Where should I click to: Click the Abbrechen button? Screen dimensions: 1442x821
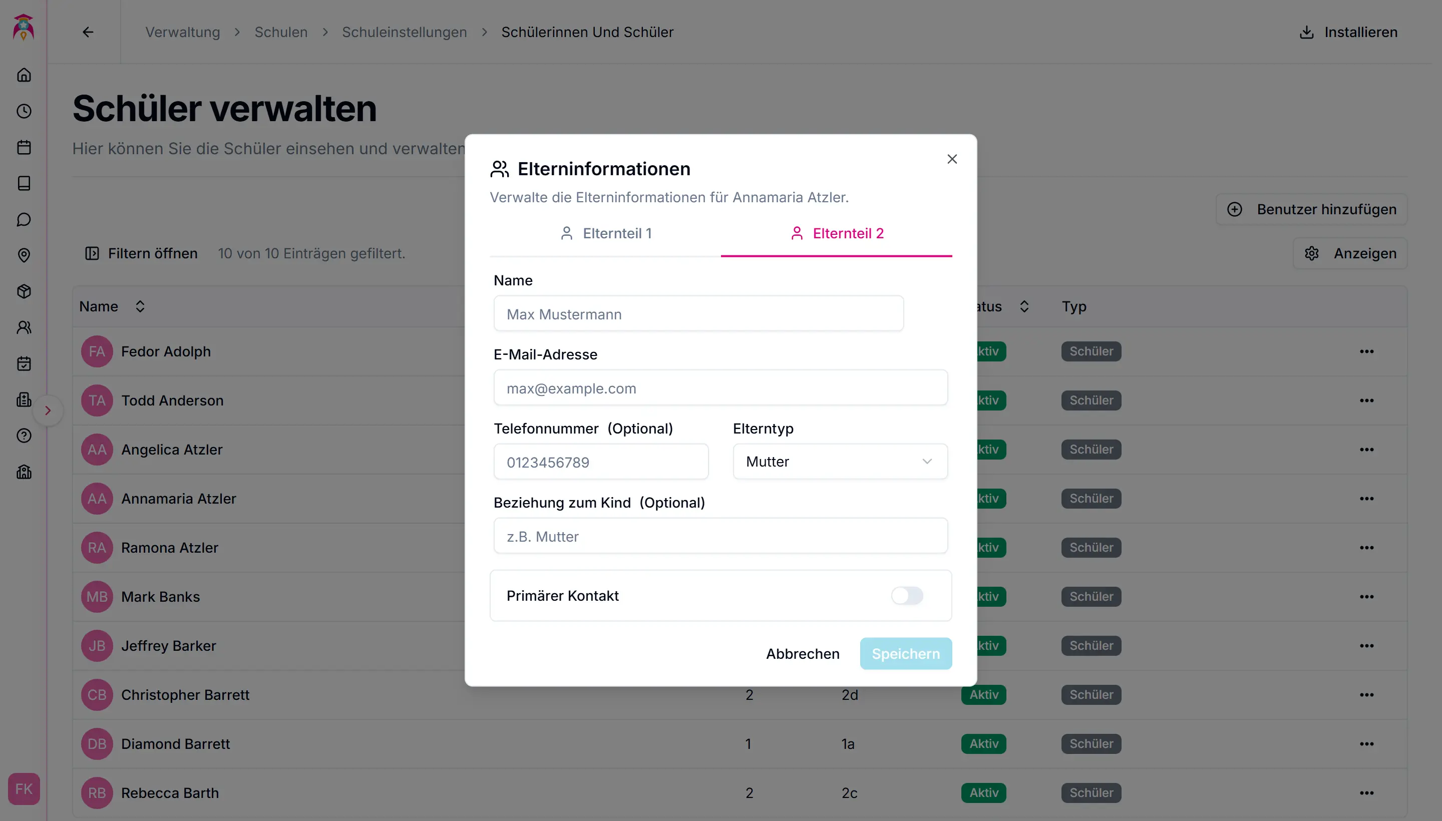tap(803, 654)
